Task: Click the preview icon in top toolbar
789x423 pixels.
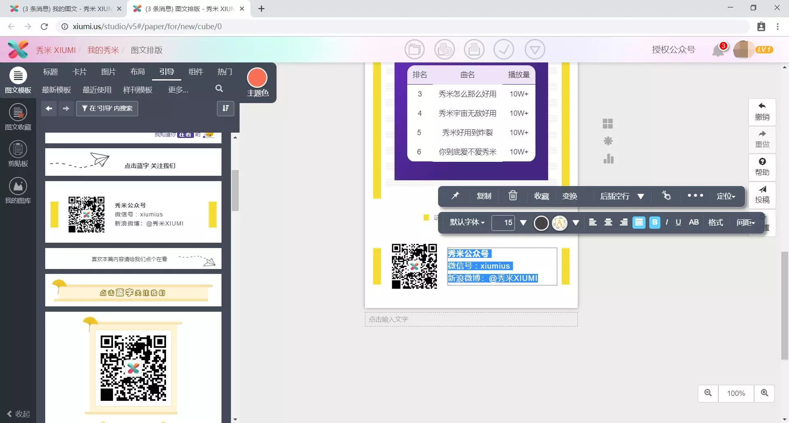Action: point(445,50)
